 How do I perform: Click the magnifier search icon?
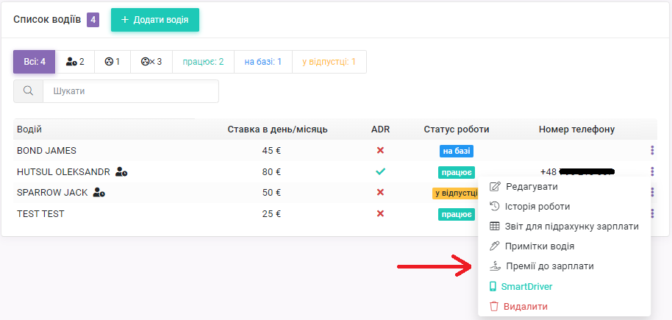point(28,91)
